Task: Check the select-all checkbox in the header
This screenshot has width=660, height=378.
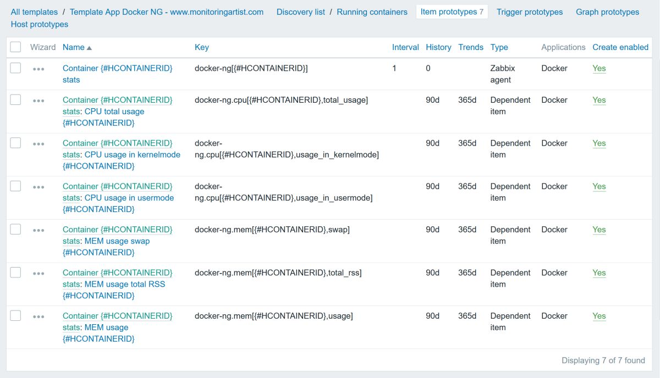Action: tap(15, 47)
